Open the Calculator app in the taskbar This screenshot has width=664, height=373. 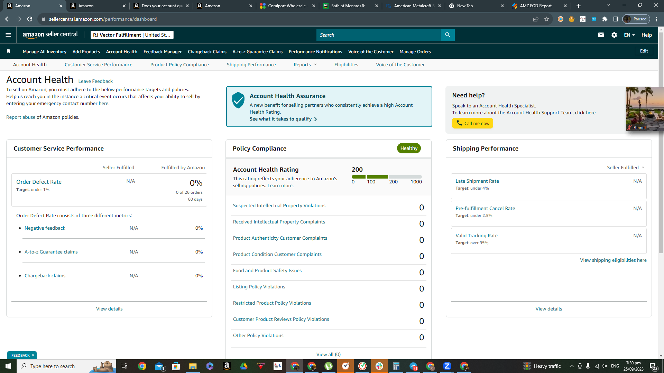point(396,366)
